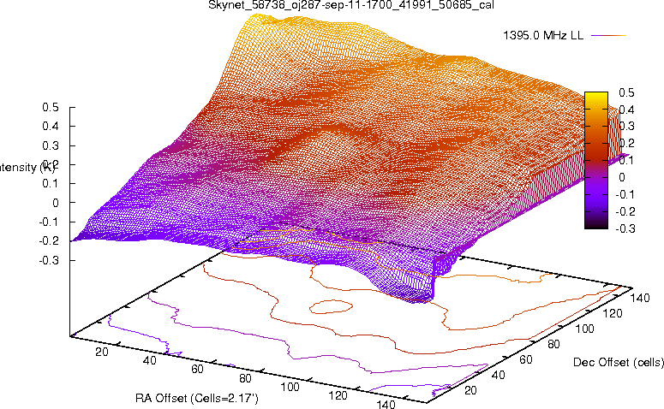Screen dimensions: 664x409
Task: Click the 0.1 tick on the Intensity axis
Action: point(51,184)
